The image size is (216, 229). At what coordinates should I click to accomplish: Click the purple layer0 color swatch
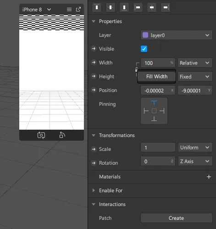point(145,35)
